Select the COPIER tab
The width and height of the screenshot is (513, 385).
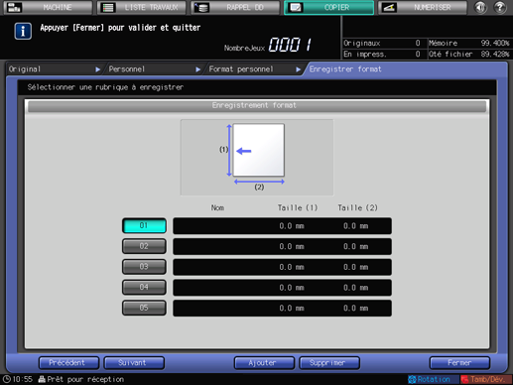[x=329, y=7]
